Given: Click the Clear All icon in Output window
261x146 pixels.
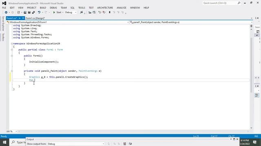Looking at the screenshot, I should pyautogui.click(x=125, y=144).
